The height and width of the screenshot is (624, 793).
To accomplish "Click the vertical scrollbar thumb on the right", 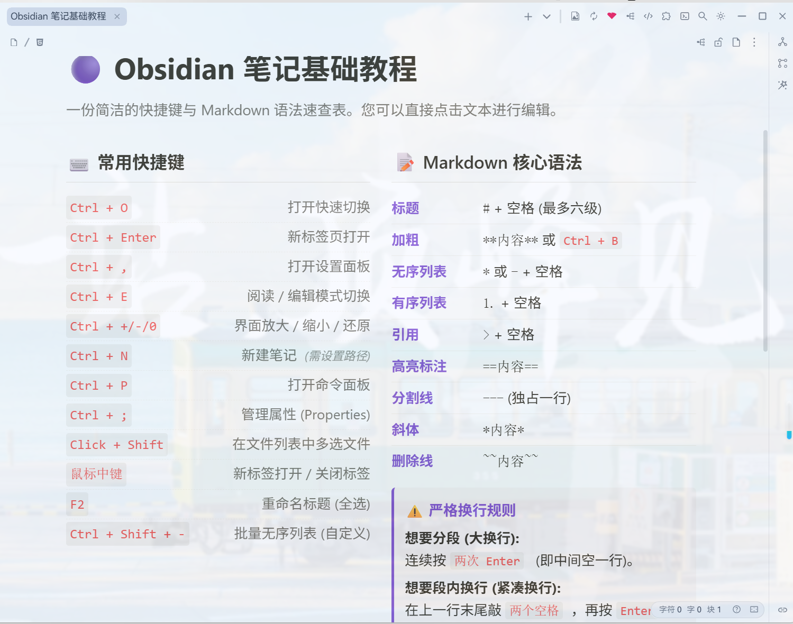I will [765, 241].
